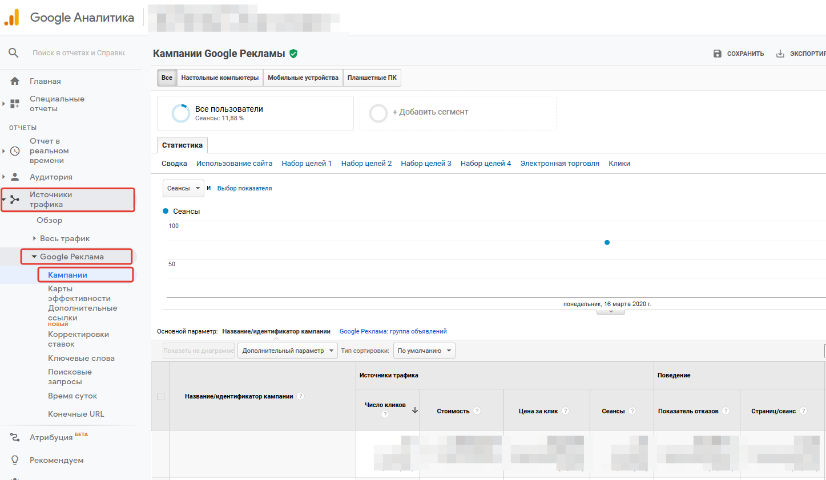
Task: Click the search magnifier icon
Action: click(x=14, y=53)
